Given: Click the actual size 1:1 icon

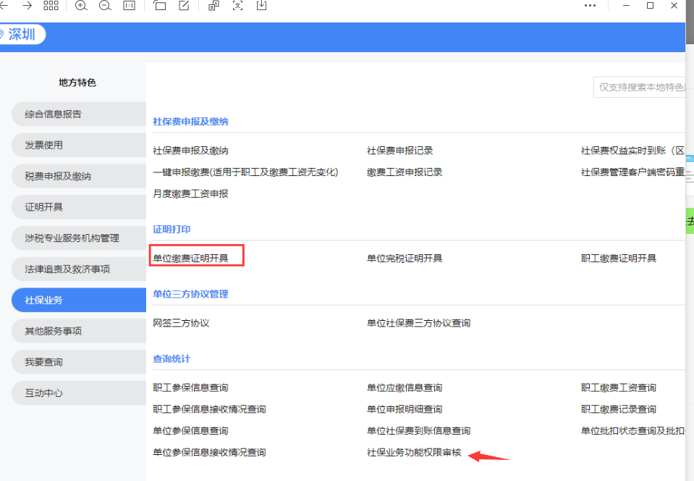Looking at the screenshot, I should click(x=130, y=6).
